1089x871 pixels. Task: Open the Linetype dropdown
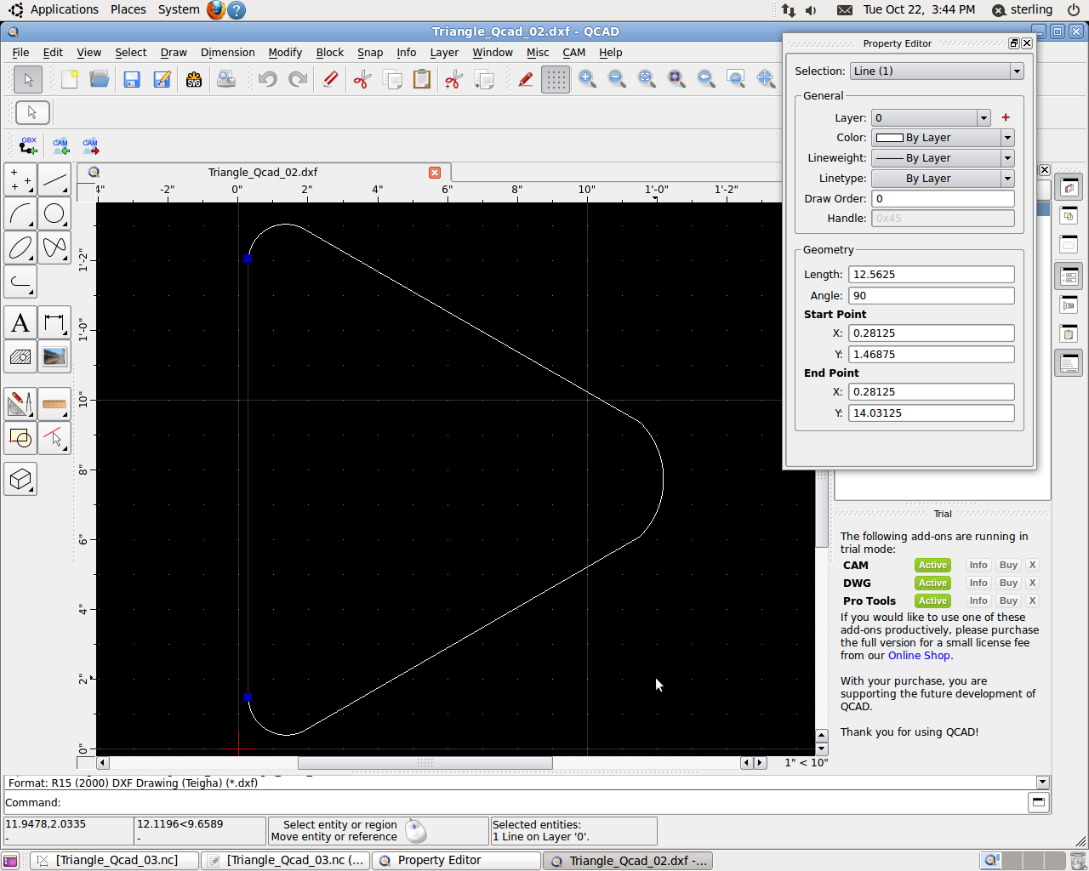pos(943,179)
